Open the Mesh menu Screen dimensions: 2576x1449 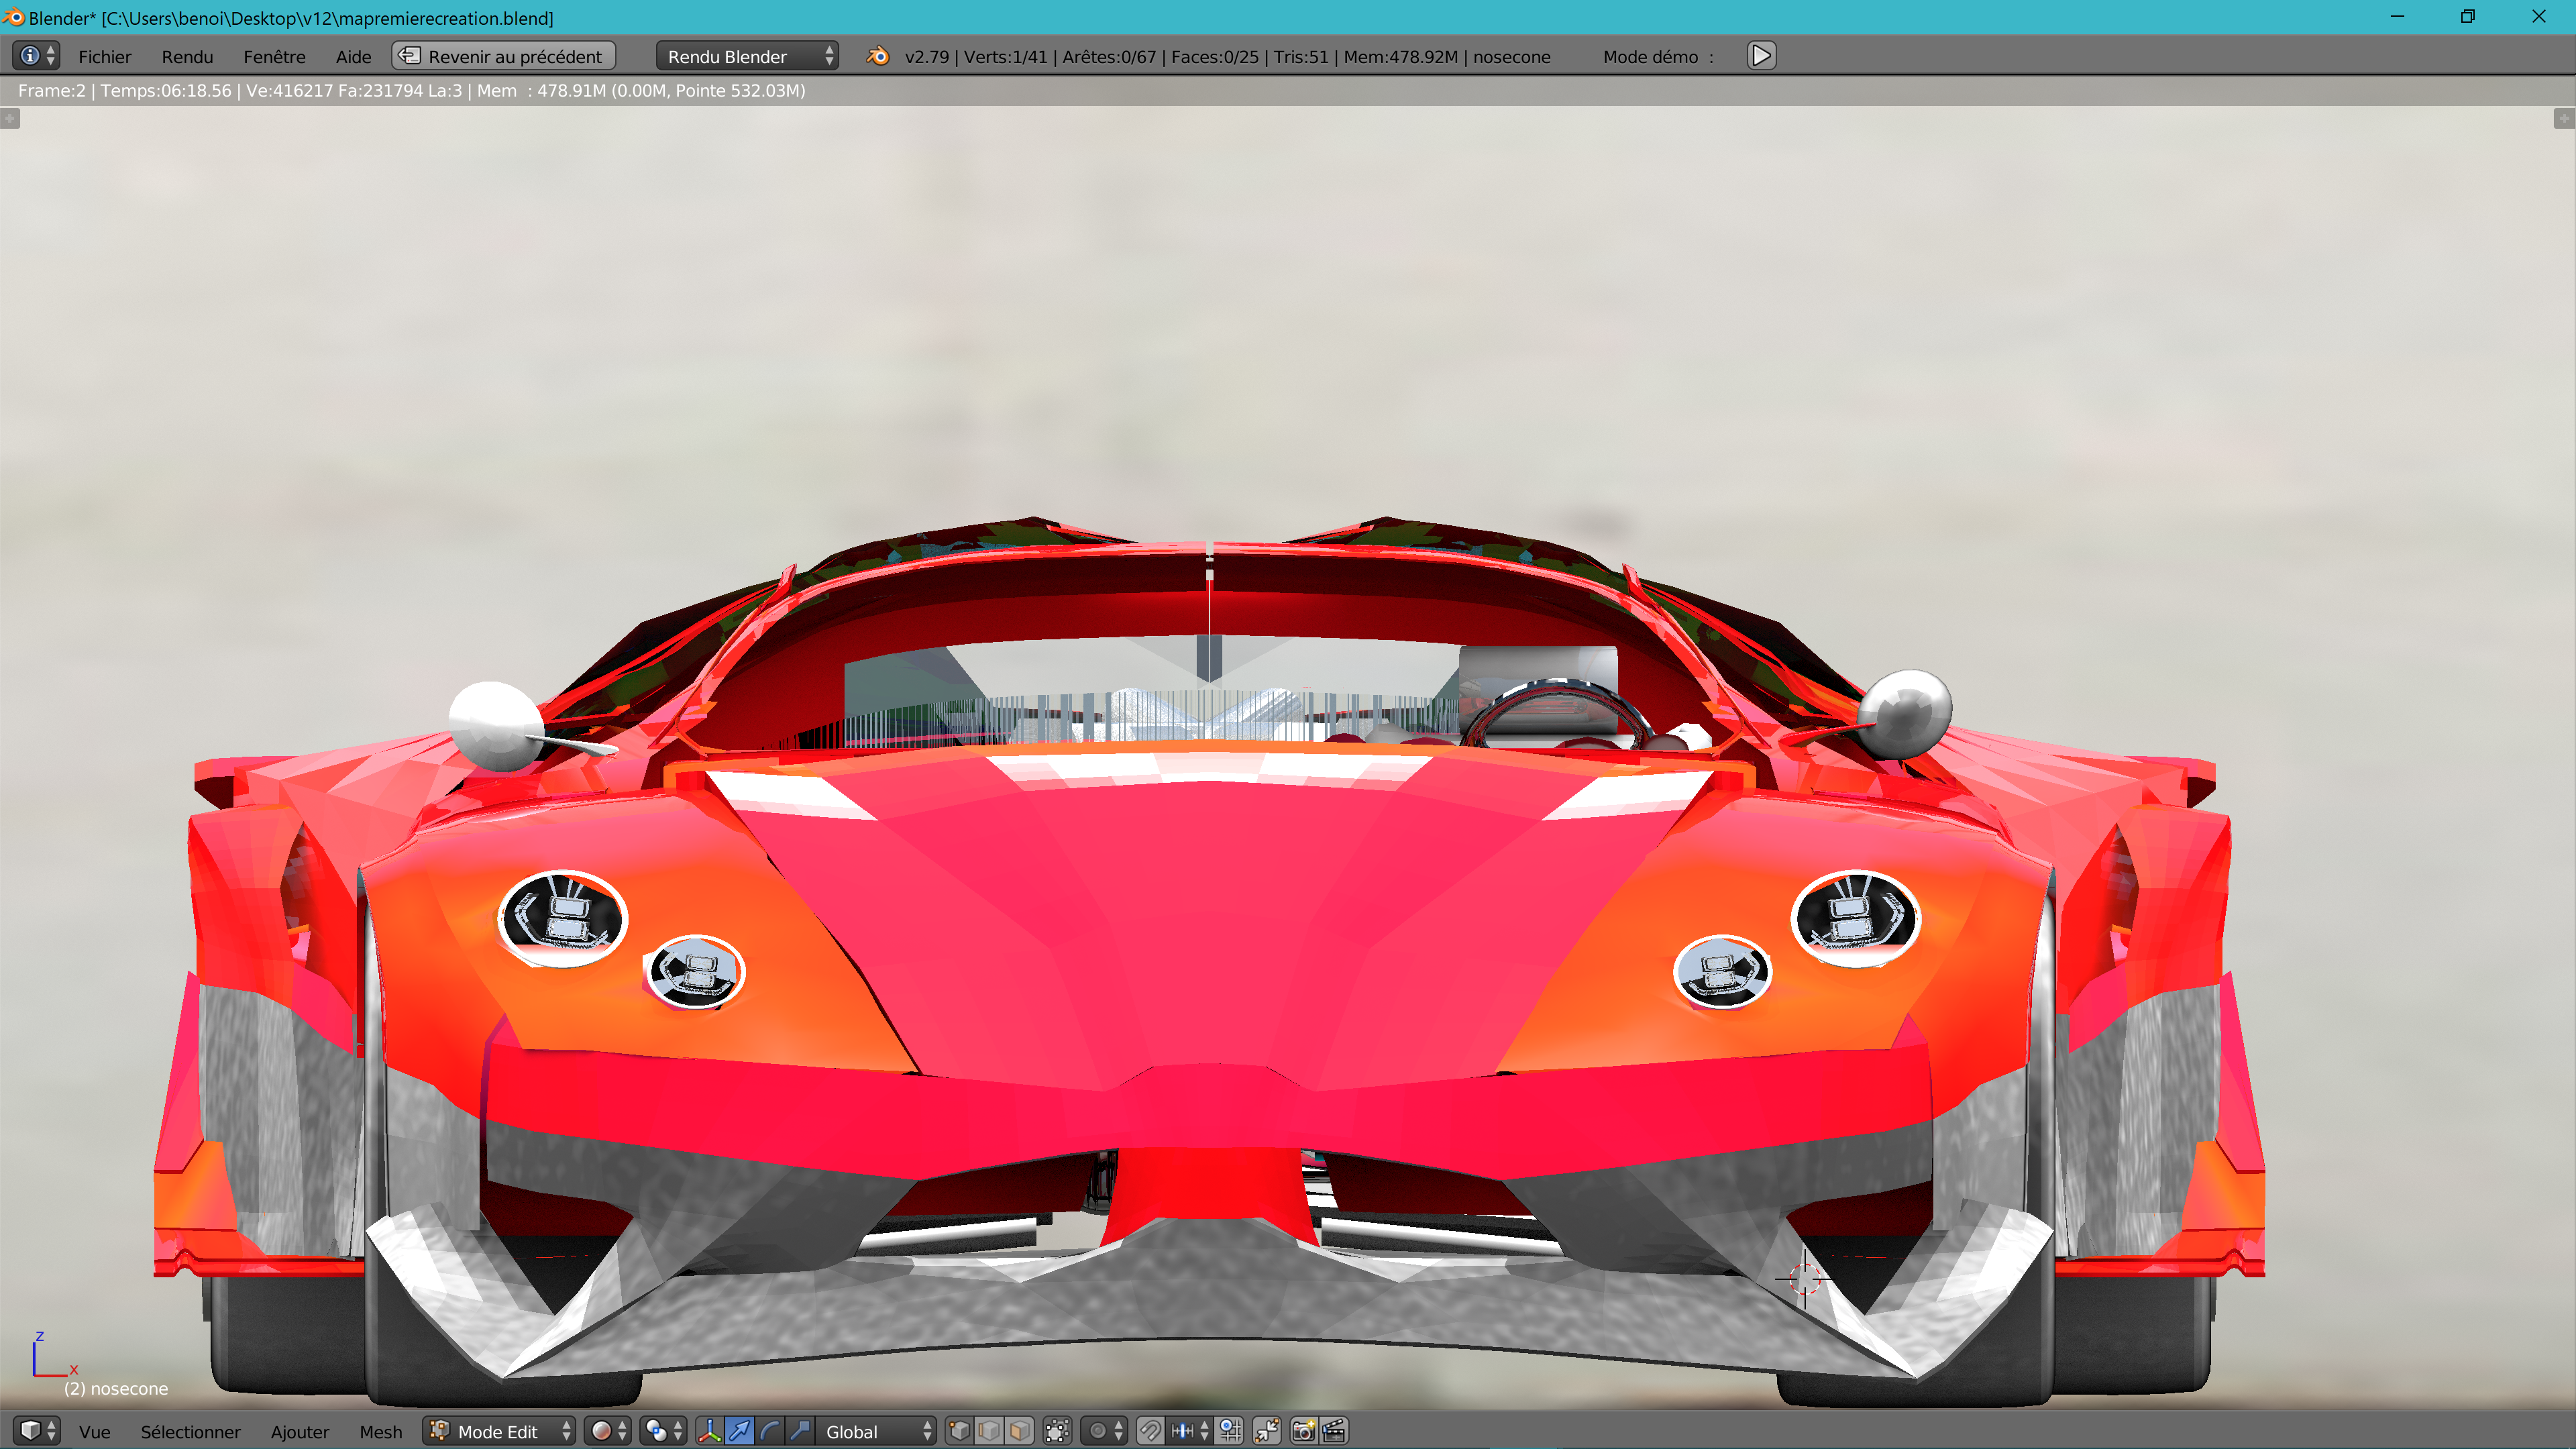pos(380,1432)
